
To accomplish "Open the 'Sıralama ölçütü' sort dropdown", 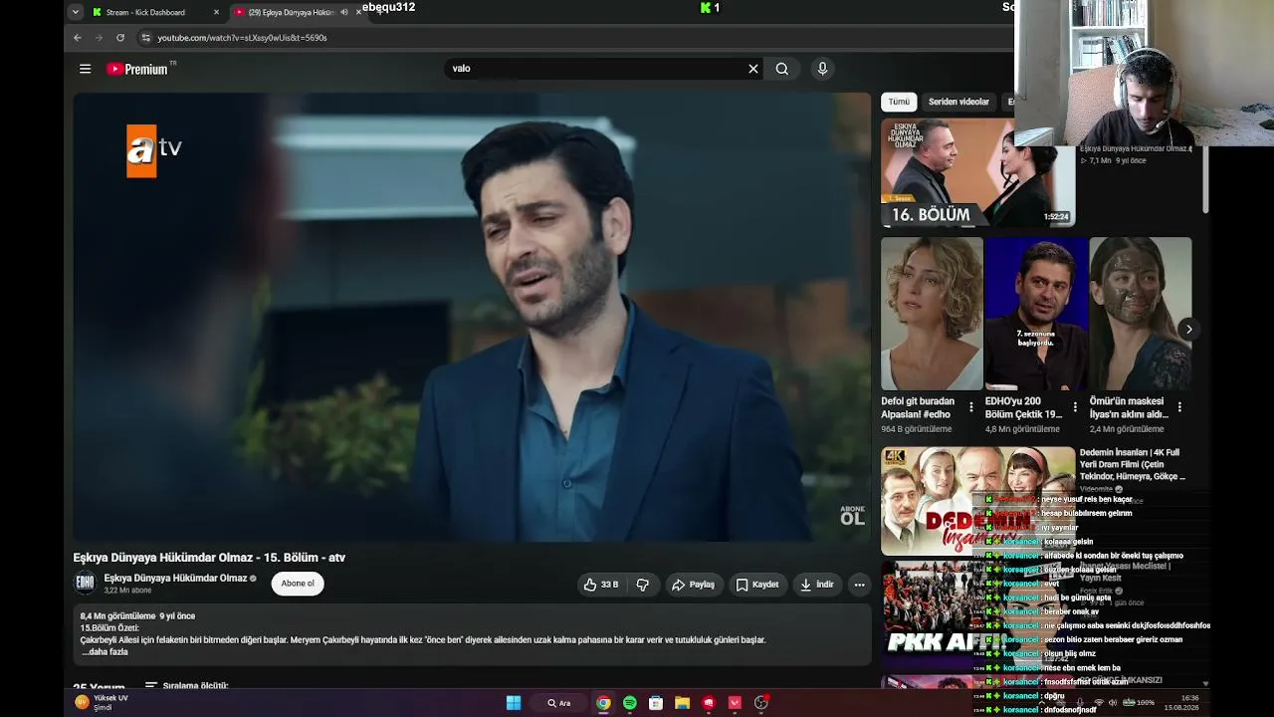I will pyautogui.click(x=187, y=686).
